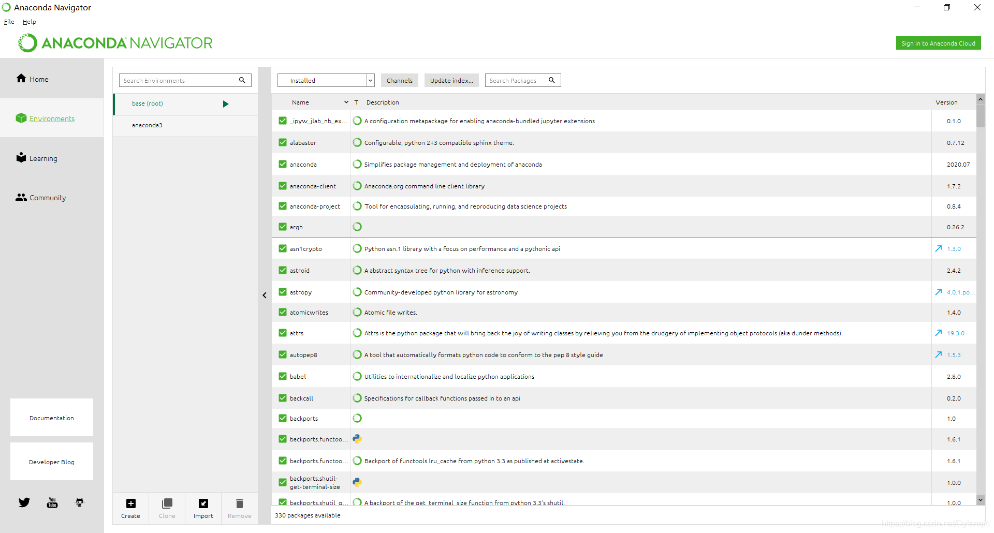Open the GitHub icon link
Screen dimensions: 994x533
pyautogui.click(x=80, y=502)
